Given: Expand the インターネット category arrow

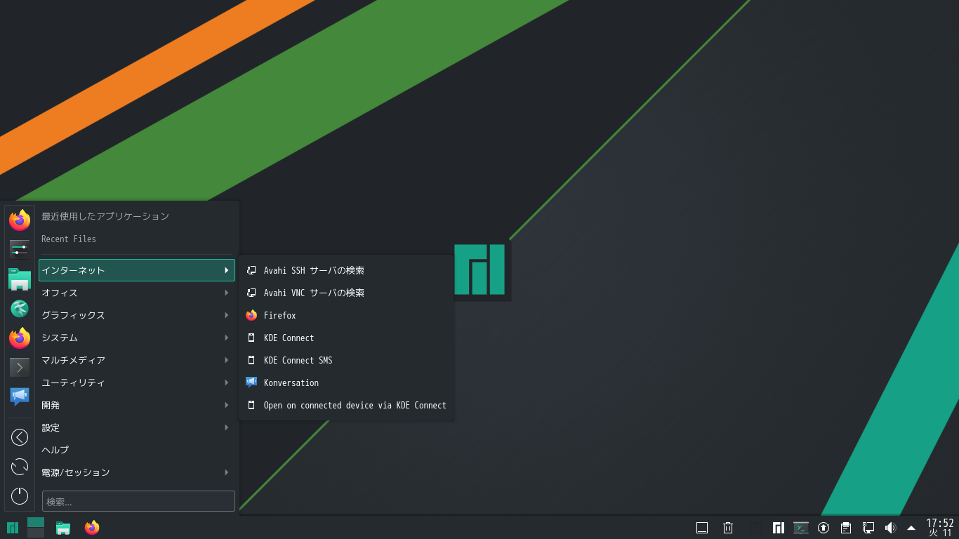Looking at the screenshot, I should pos(227,270).
